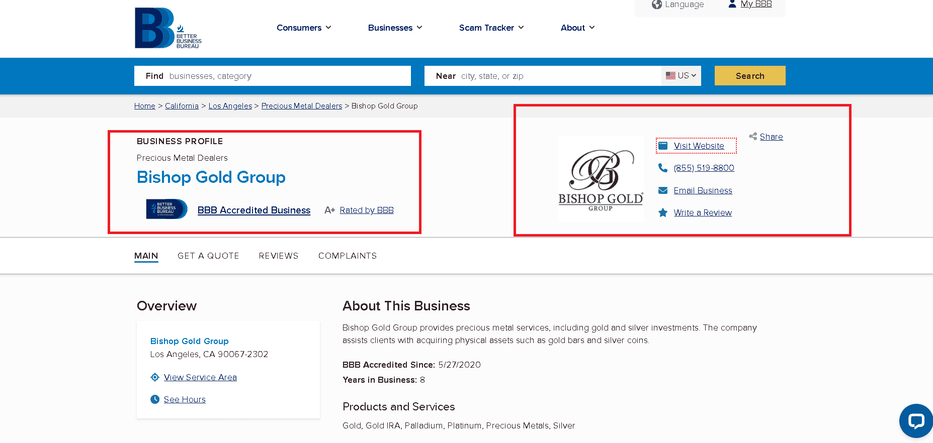This screenshot has width=933, height=443.
Task: Open the My BBB link
Action: point(756,4)
